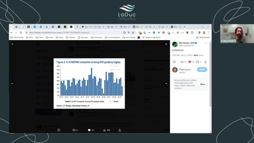The width and height of the screenshot is (254, 143).
Task: Toggle the bookmark icon in tweet panel
Action: (x=198, y=62)
